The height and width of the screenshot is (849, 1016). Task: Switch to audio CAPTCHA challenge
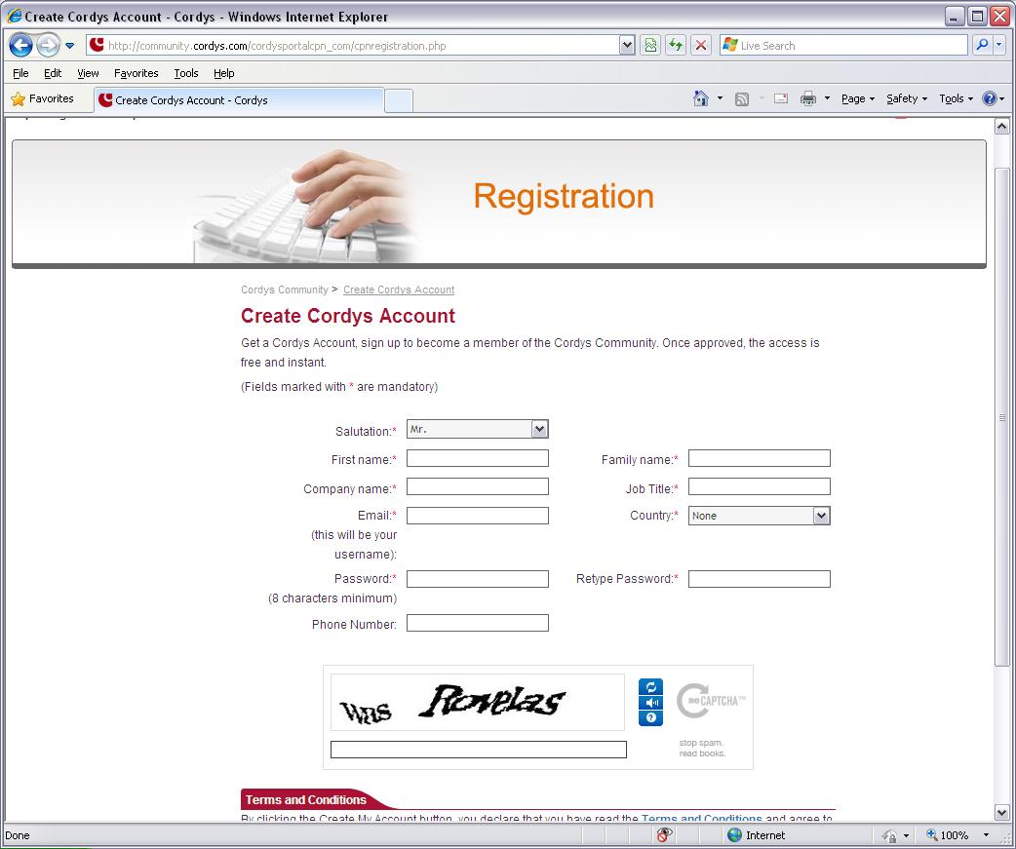[x=651, y=702]
